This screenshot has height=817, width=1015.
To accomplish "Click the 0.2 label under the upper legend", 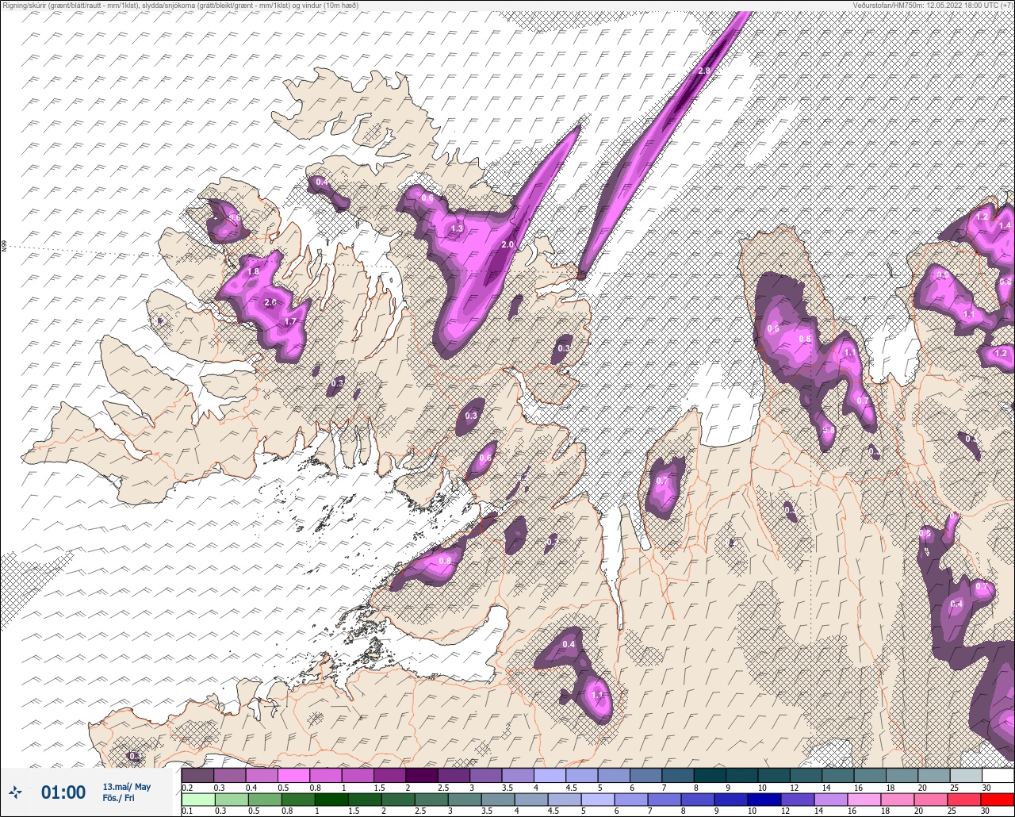I will click(x=187, y=788).
